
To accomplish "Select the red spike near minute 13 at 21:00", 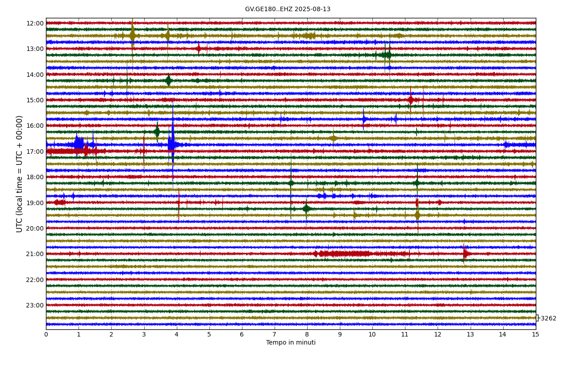I will pyautogui.click(x=465, y=253).
